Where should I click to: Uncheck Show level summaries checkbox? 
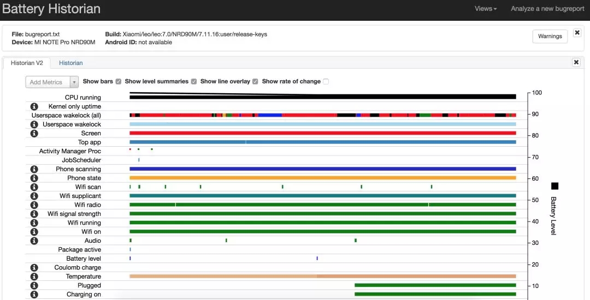(194, 81)
